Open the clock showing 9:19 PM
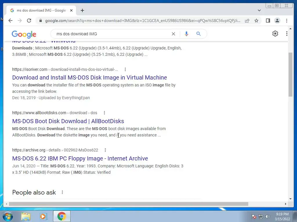This screenshot has width=297, height=222. [x=282, y=217]
